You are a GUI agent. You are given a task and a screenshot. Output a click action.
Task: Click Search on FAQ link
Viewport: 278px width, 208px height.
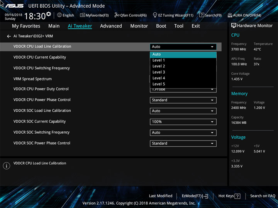tap(263, 196)
